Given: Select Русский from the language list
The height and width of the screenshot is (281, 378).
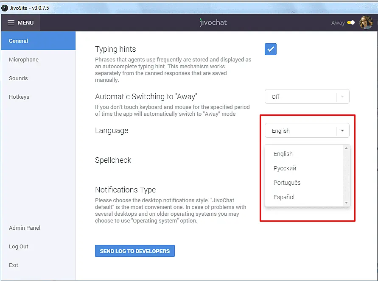Looking at the screenshot, I should click(284, 168).
